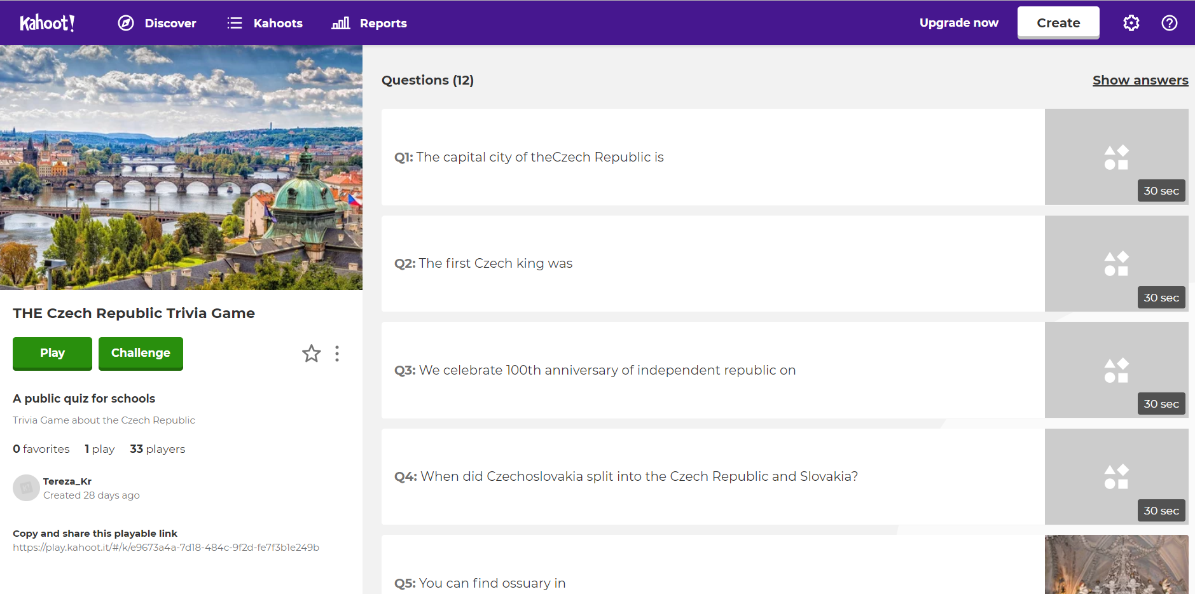Screen dimensions: 1195x594
Task: Click the Kahoot! logo
Action: (x=47, y=23)
